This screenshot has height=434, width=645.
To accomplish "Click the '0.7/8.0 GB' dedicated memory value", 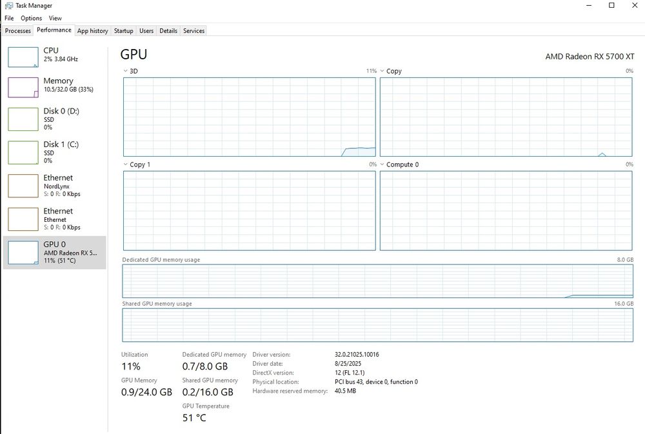I will (x=205, y=366).
